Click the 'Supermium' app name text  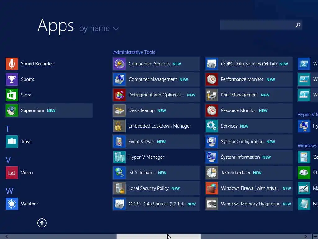(x=32, y=110)
